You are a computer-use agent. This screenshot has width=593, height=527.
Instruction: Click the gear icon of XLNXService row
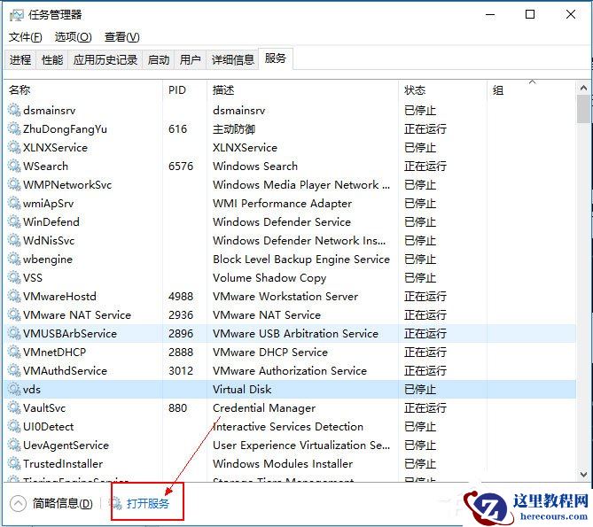coord(14,147)
